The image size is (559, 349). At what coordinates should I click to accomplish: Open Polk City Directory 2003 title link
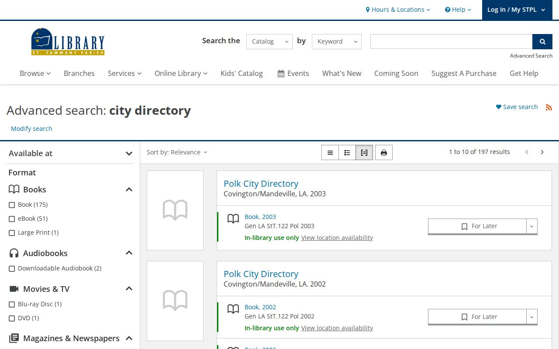click(261, 184)
